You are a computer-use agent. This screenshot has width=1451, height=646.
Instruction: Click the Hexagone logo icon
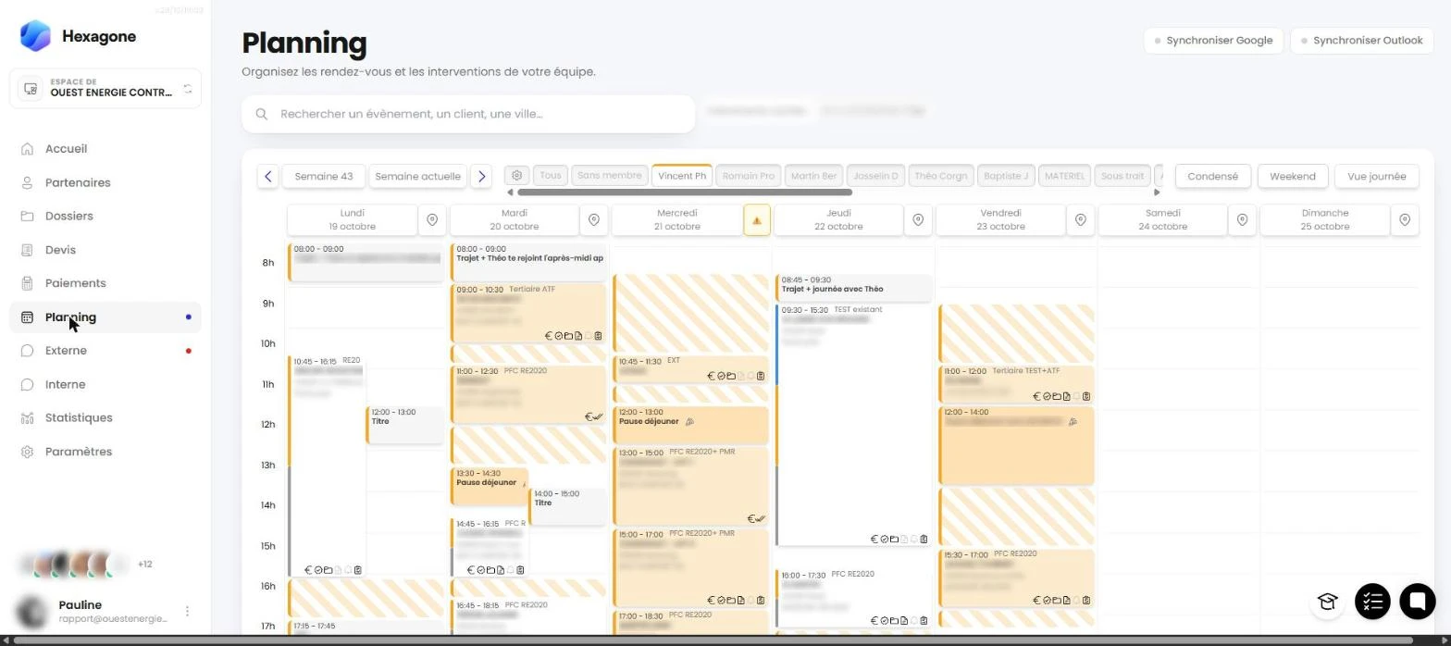[35, 36]
